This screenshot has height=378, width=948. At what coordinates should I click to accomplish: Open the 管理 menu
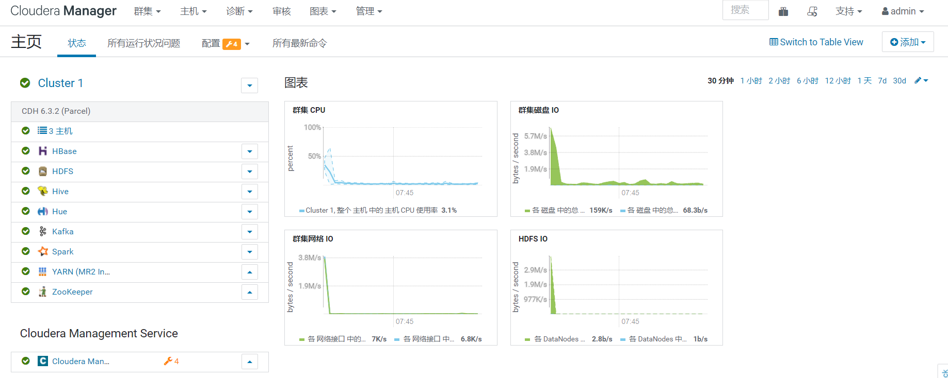[369, 11]
